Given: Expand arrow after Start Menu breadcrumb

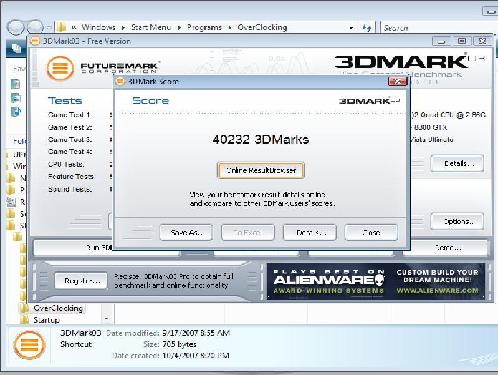Looking at the screenshot, I should pyautogui.click(x=179, y=27).
